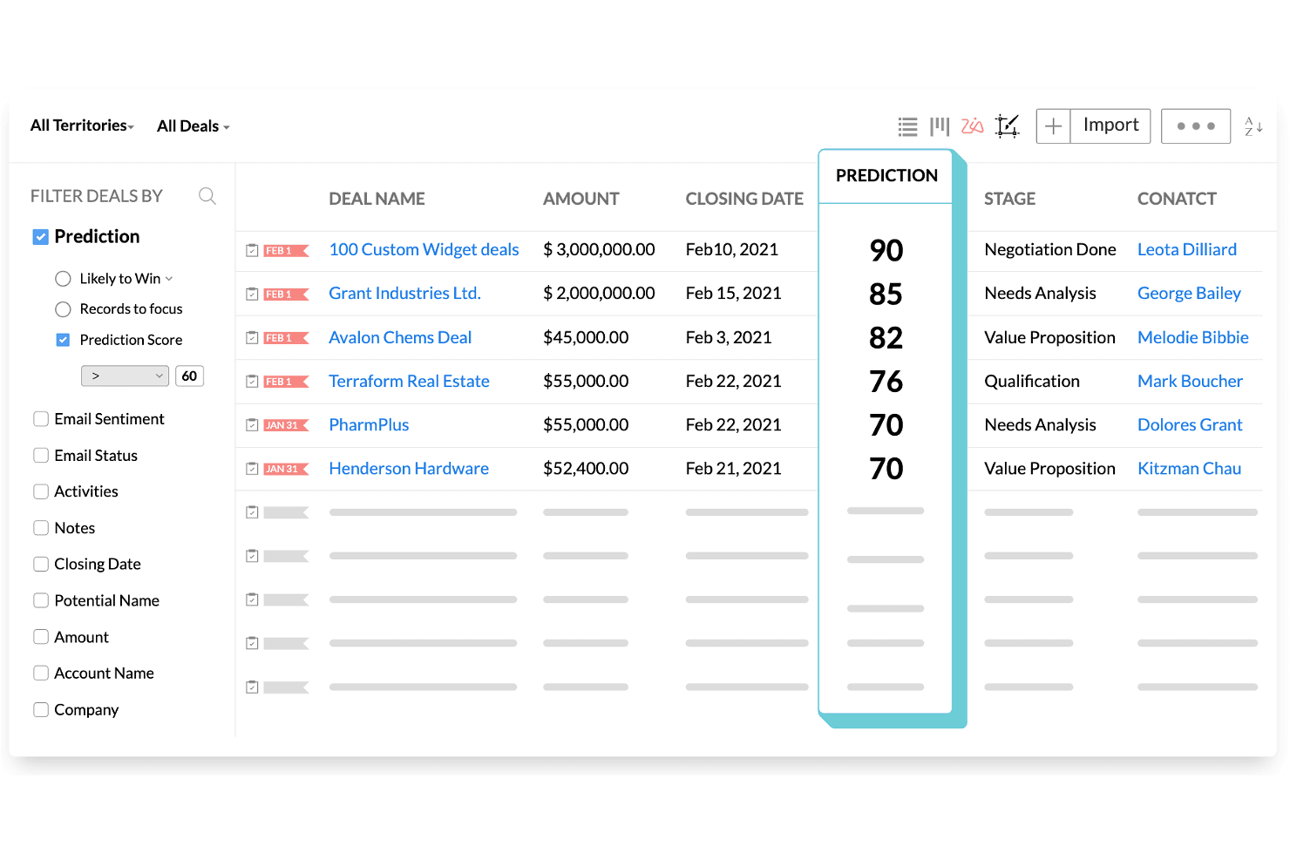This screenshot has height=860, width=1290.
Task: Click the A-Z sort icon
Action: pos(1253,126)
